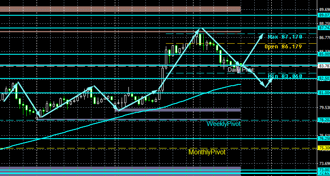Click the 79.530 price axis value

(324, 108)
